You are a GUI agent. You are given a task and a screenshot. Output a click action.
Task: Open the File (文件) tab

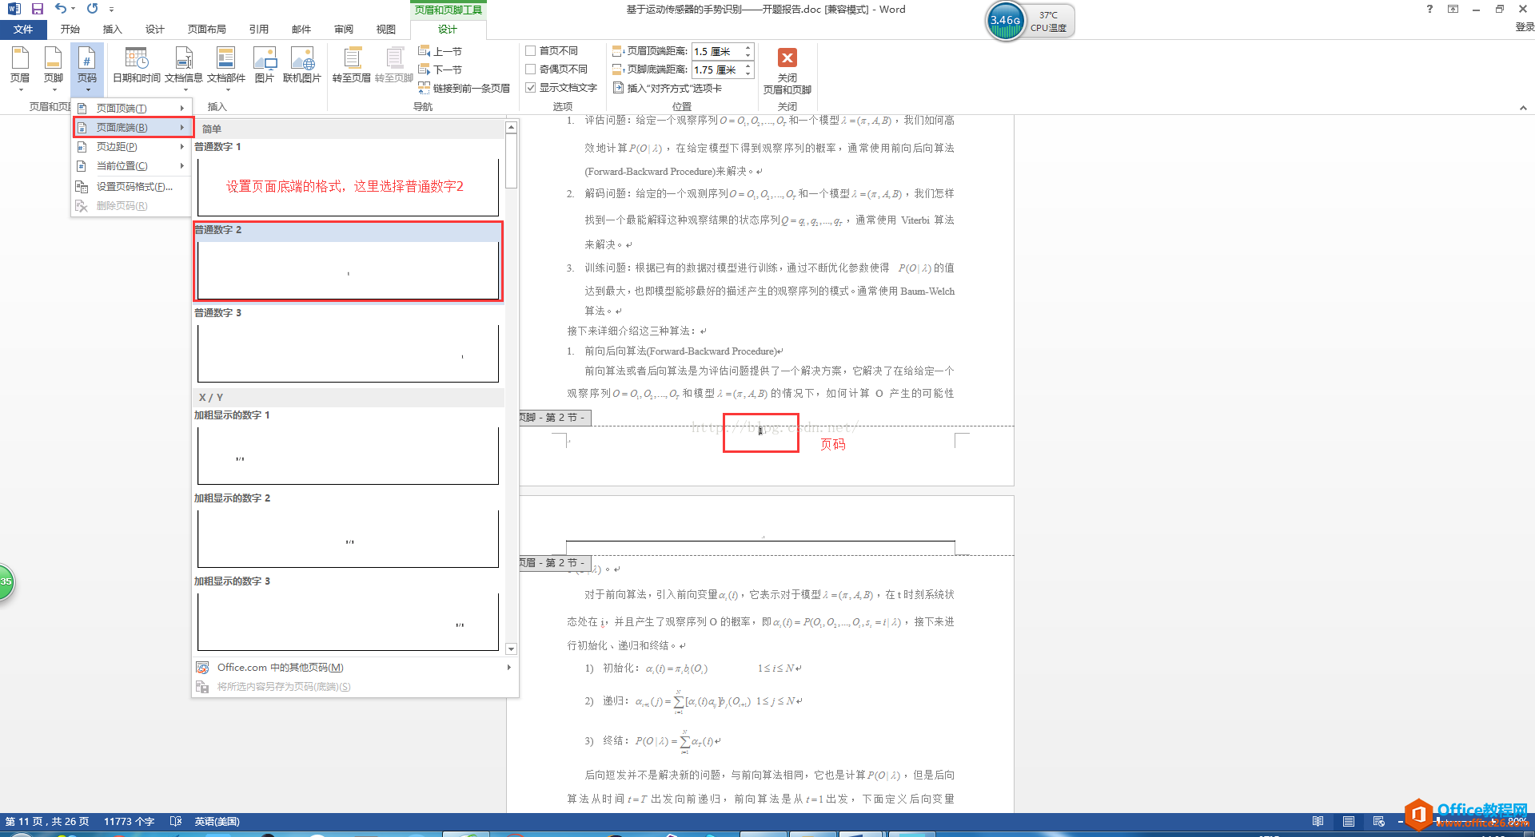coord(23,30)
